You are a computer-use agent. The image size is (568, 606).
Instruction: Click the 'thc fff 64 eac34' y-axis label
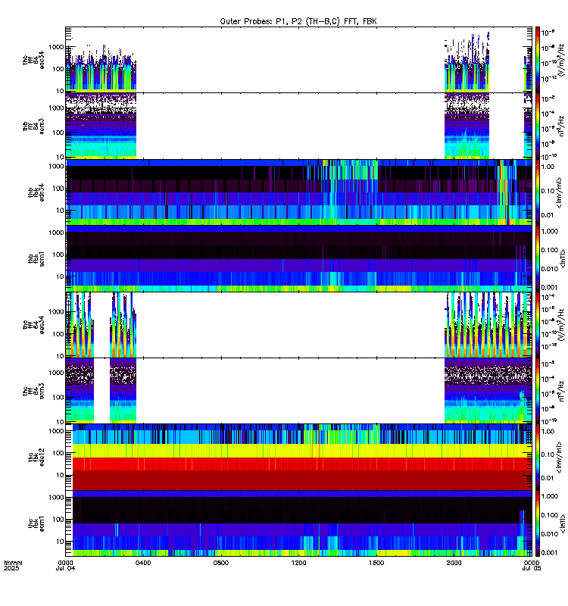click(33, 325)
